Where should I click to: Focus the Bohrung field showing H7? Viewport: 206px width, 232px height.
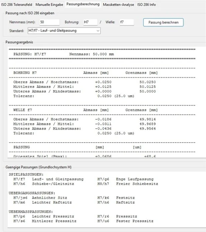click(90, 22)
